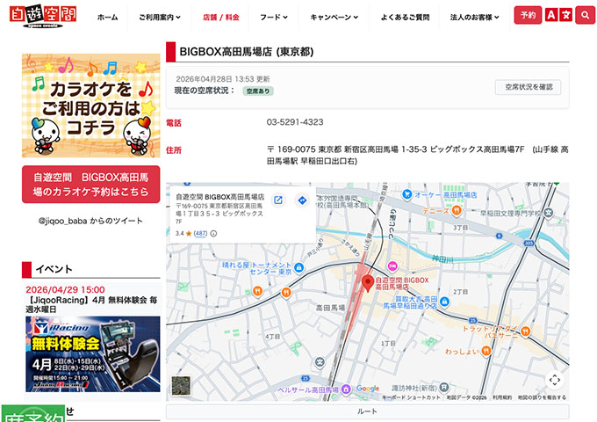597x422 pixels.
Task: Click the red 予約 button
Action: 528,15
